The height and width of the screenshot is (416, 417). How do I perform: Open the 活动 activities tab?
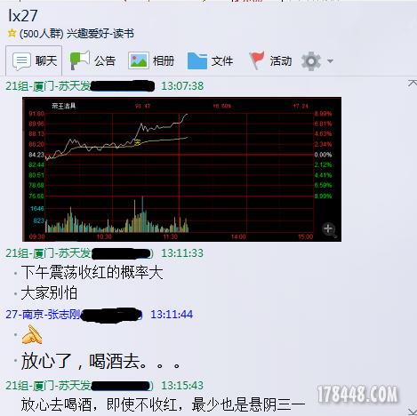click(270, 60)
